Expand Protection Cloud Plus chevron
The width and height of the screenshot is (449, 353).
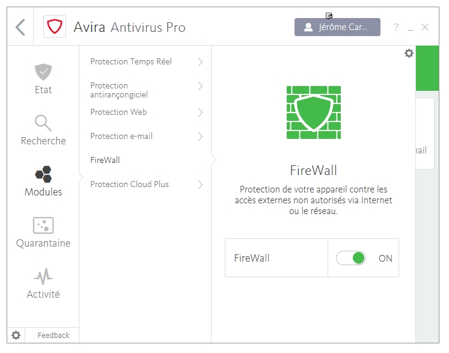[200, 185]
